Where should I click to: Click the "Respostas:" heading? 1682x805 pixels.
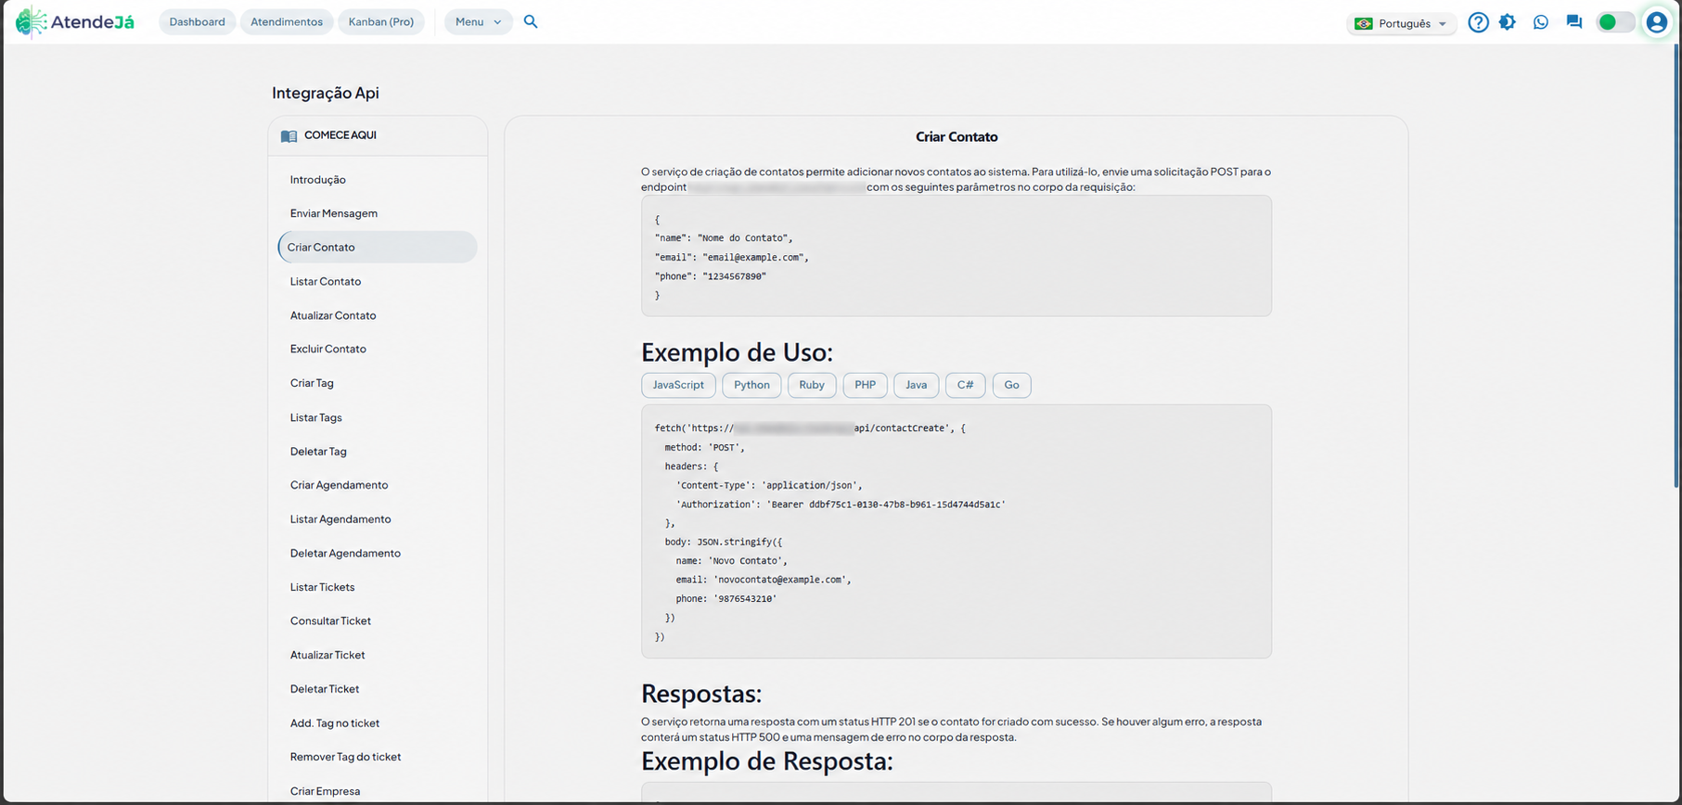click(701, 694)
